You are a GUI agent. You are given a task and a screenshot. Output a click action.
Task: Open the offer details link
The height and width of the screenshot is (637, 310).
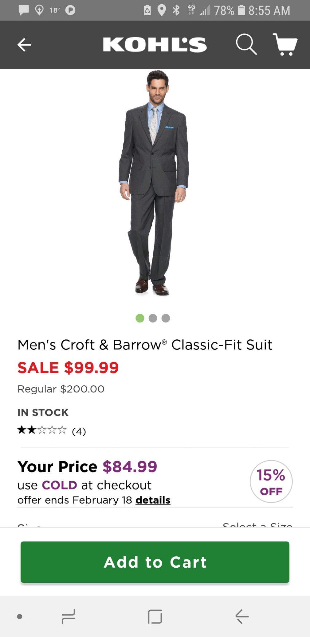(x=153, y=500)
